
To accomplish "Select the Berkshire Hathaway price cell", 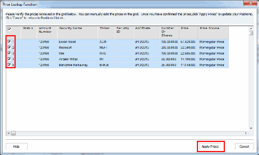I will coord(188,65).
